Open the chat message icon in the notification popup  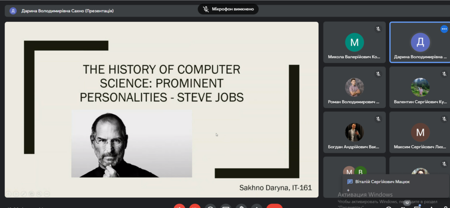[350, 182]
